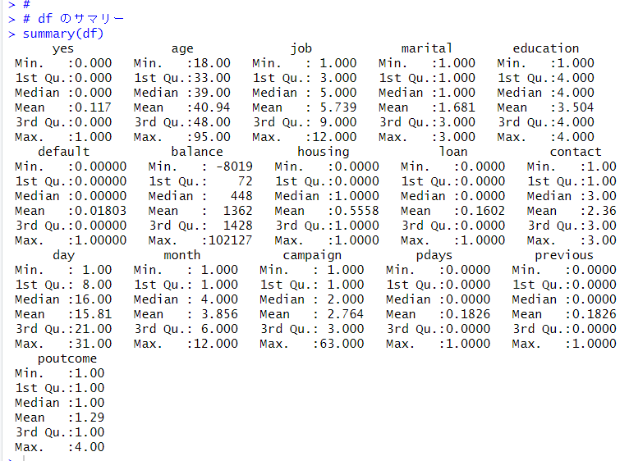Click the balance mean value 1362
This screenshot has height=461, width=629.
click(x=238, y=211)
